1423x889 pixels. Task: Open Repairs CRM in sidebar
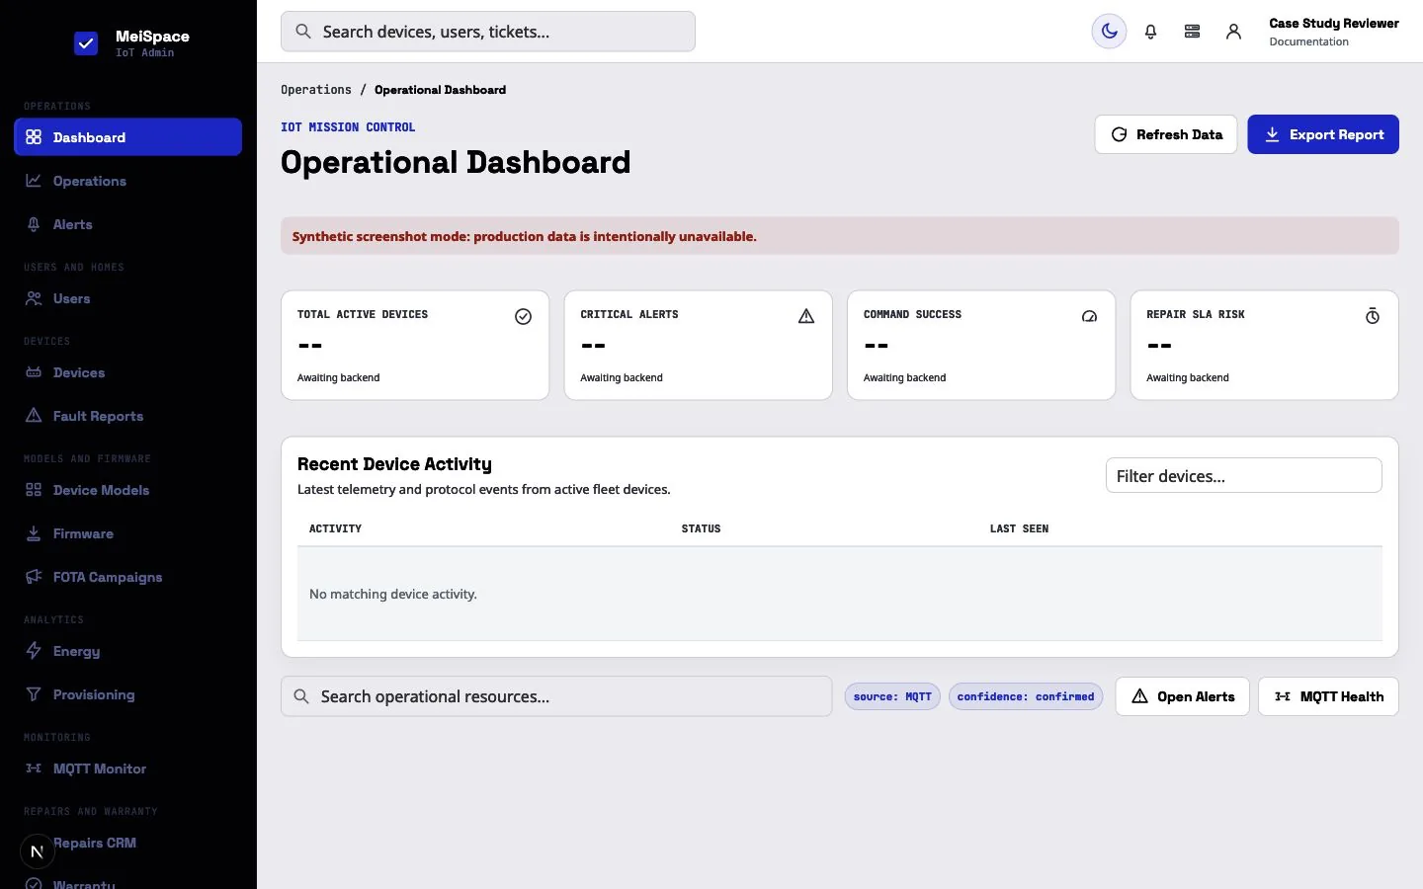pos(127,843)
